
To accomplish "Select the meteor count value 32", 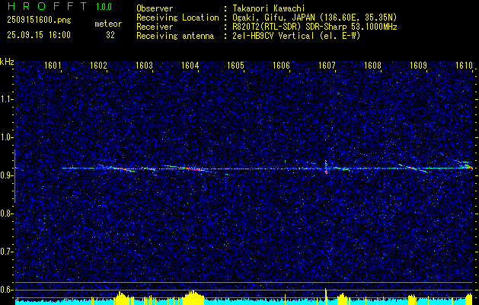I will tap(110, 35).
